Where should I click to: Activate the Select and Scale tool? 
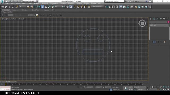(49, 7)
